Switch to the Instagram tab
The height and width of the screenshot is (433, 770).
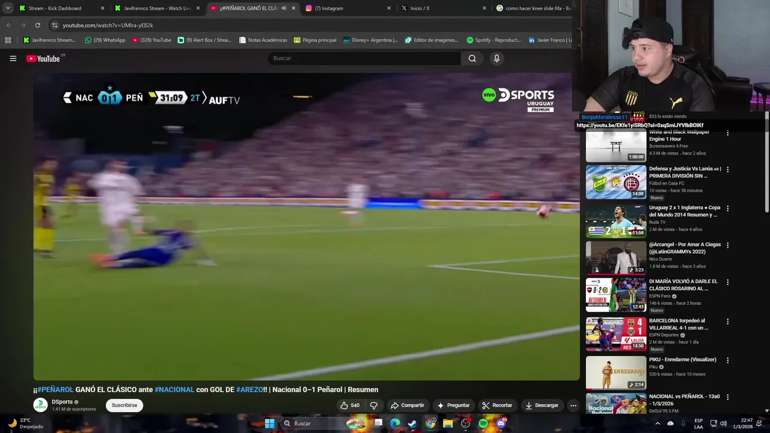point(348,8)
